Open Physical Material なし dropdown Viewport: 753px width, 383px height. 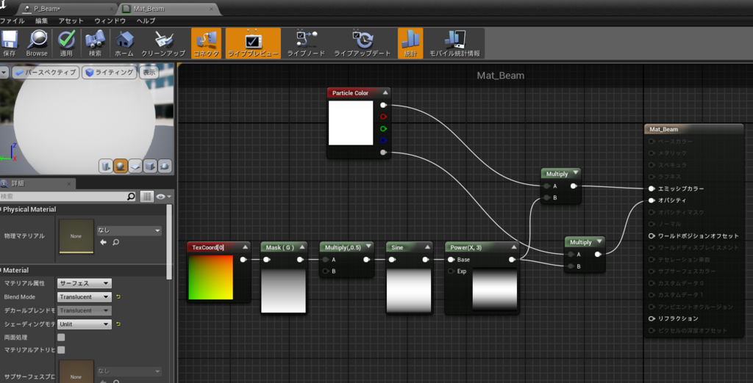[129, 230]
